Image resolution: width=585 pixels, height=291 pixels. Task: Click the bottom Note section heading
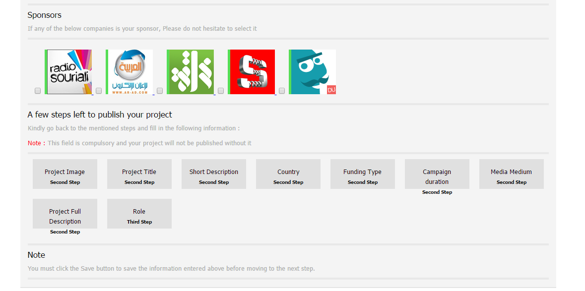(x=36, y=255)
